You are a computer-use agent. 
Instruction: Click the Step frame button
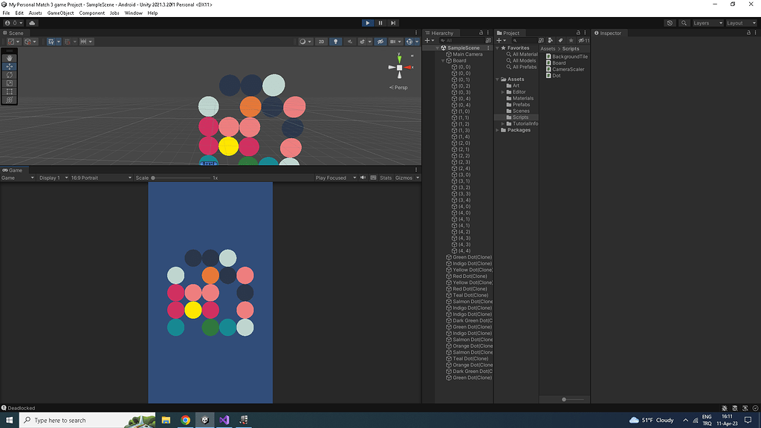pos(393,23)
